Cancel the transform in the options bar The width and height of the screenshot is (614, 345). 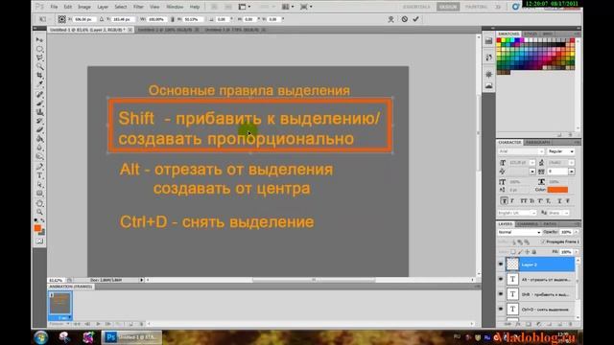coord(404,19)
